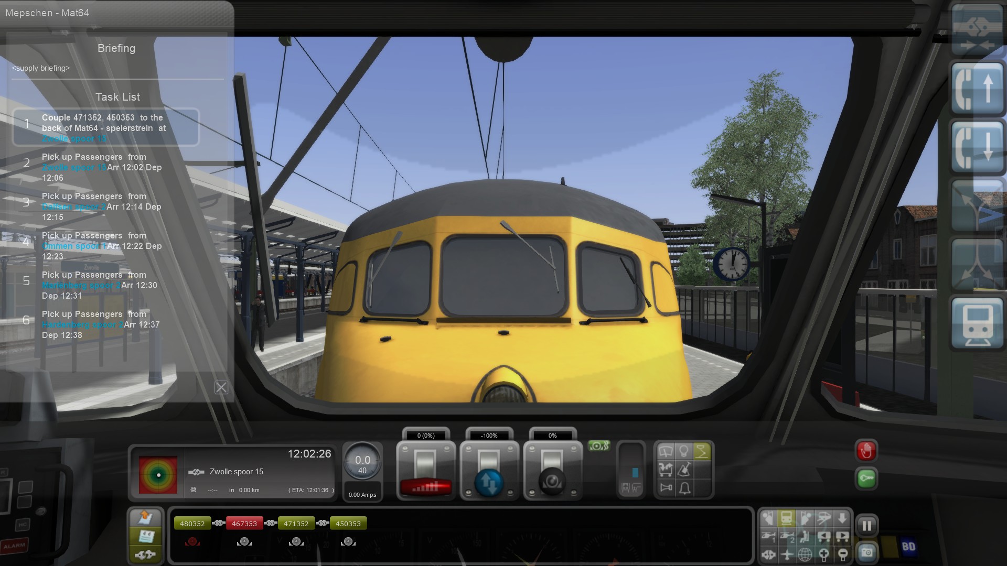Click task 2 Zwolle pickup Arr 12:02

tap(106, 167)
